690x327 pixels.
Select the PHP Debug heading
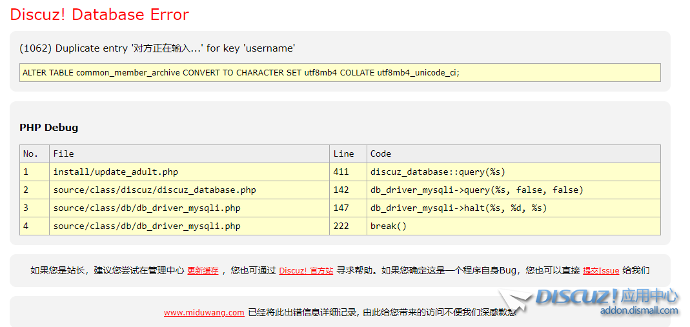tap(49, 128)
